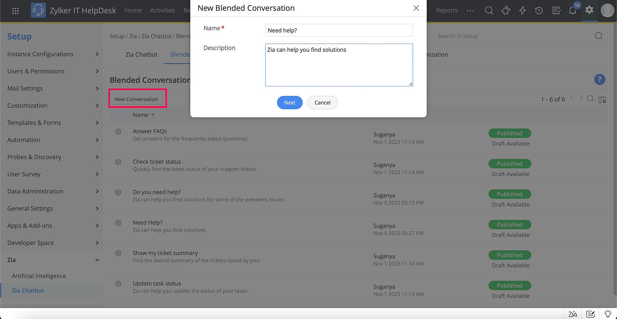Open settings gear for Answer FAQs conversation

tap(118, 131)
